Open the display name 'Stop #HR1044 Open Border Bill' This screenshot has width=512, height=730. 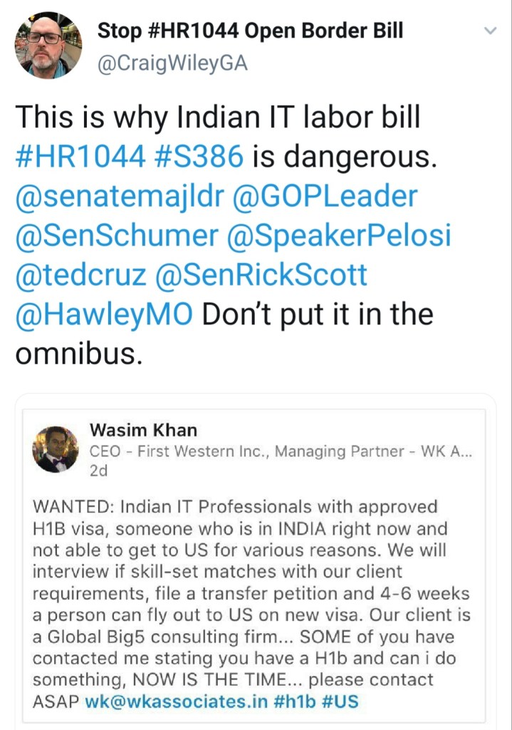(250, 31)
